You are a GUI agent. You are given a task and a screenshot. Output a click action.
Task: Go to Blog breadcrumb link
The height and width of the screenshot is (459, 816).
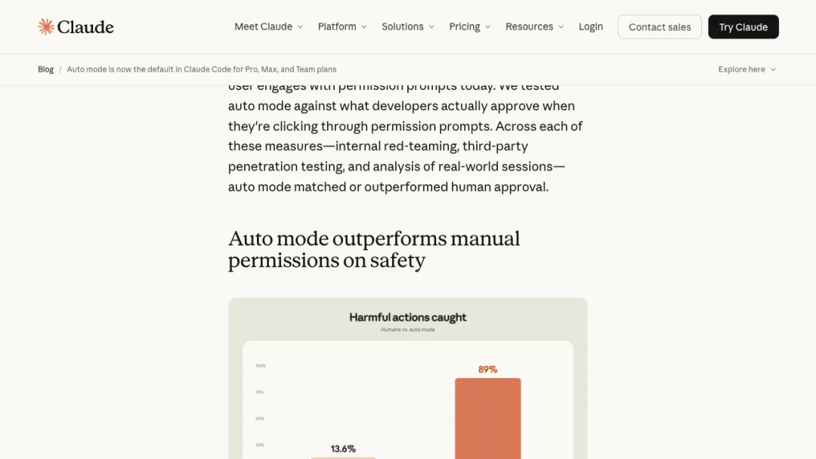45,69
